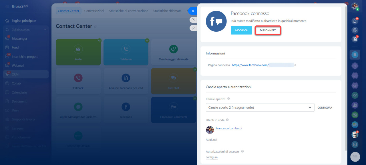Click help icon next to Canale aperto

[x=228, y=99]
